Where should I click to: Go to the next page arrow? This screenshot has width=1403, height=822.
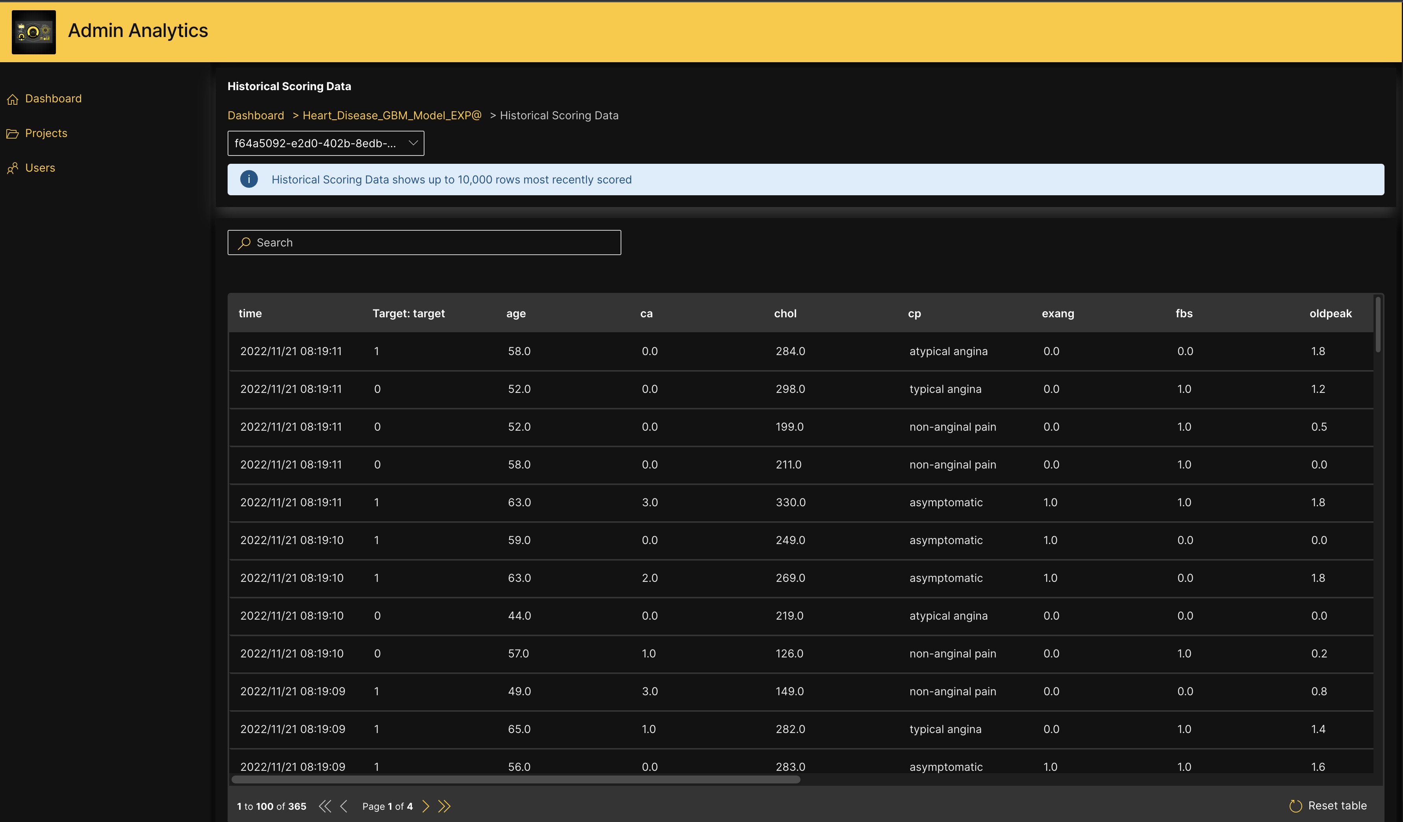pos(425,806)
